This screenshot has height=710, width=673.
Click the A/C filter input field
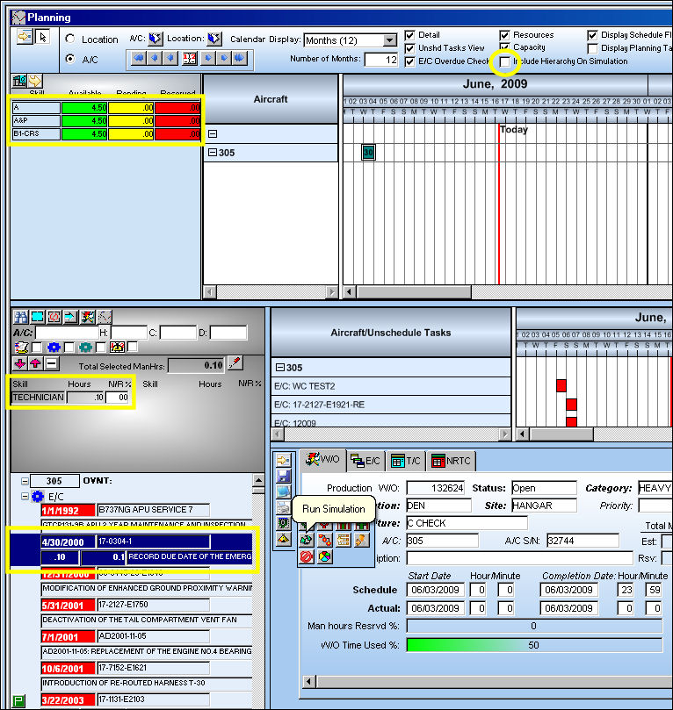pos(67,333)
